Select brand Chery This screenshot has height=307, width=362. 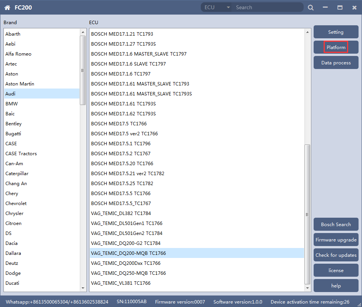(x=42, y=194)
